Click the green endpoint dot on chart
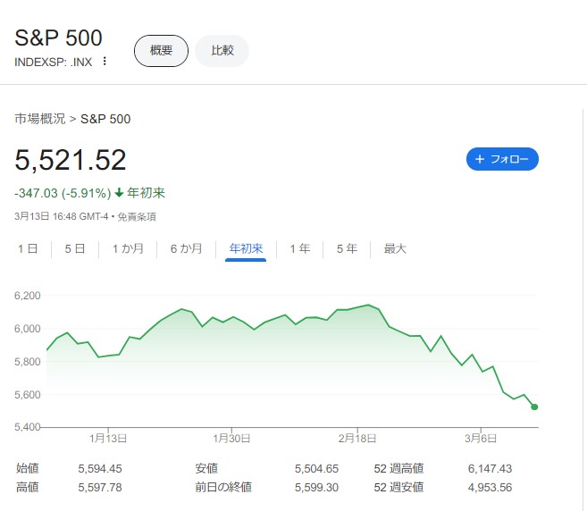The width and height of the screenshot is (587, 511). (x=534, y=407)
